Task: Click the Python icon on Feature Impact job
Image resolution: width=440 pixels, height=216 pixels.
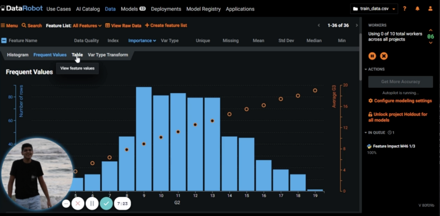Action: point(369,146)
